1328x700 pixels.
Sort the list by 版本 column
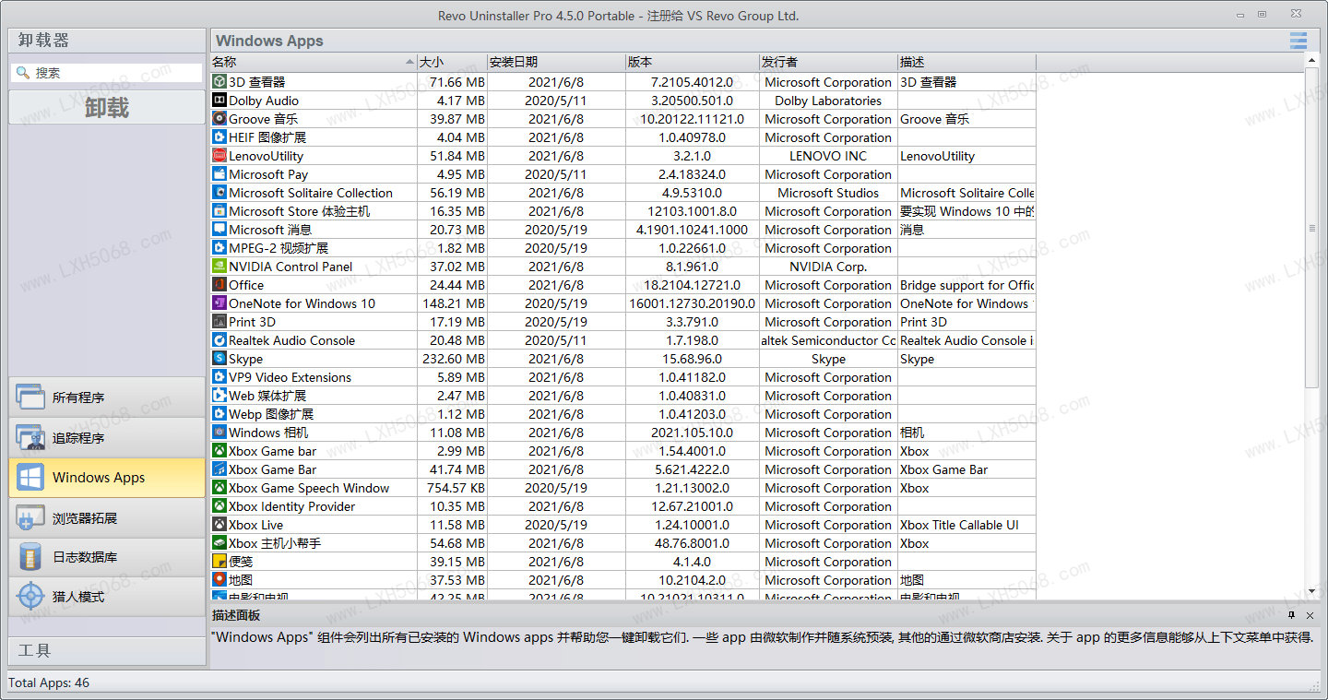tap(692, 62)
